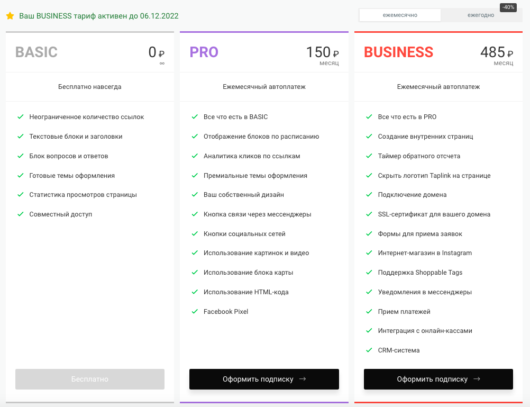This screenshot has width=530, height=407.
Task: Click the PRO plan heading
Action: pos(204,52)
